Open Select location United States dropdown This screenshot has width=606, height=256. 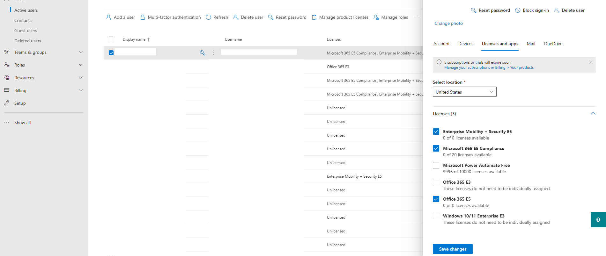tap(464, 92)
